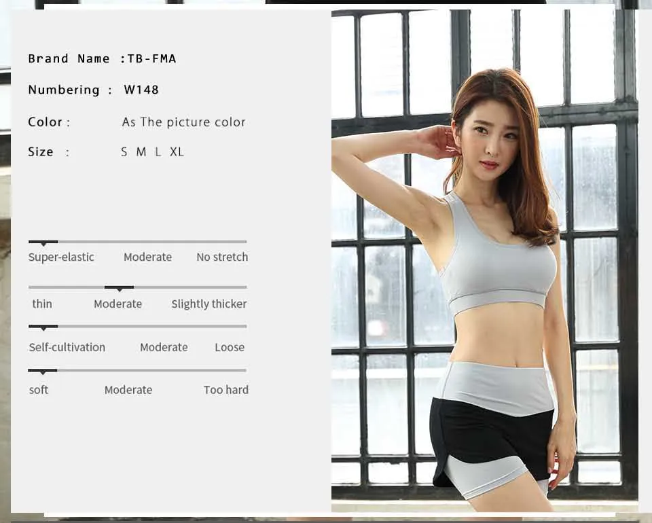Click the thickness slider marker above Moderate
652x523 pixels.
click(x=120, y=288)
